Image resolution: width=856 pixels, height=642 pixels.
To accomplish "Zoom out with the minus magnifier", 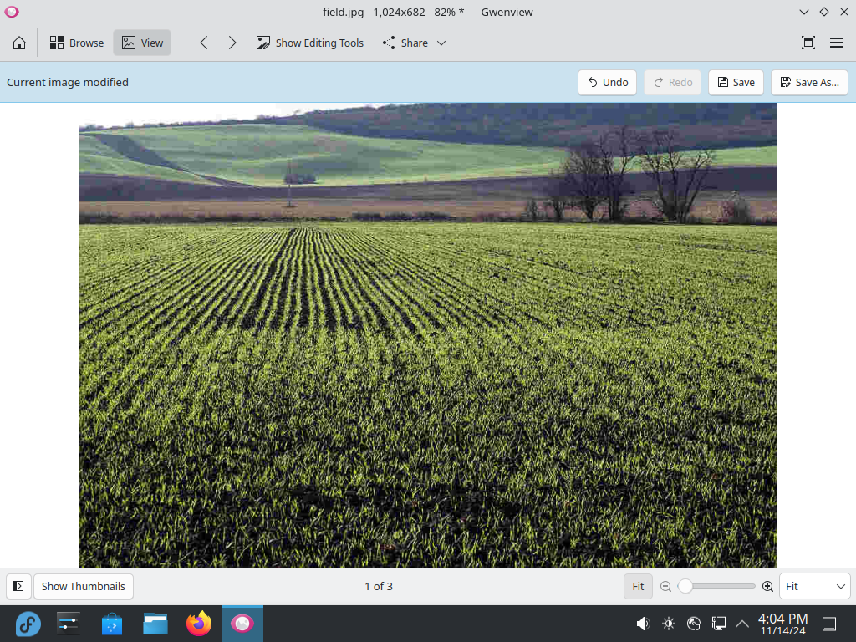I will 665,586.
